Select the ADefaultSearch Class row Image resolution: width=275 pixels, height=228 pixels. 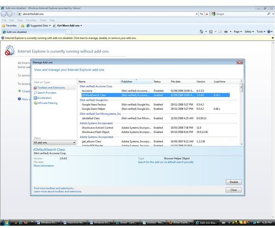click(155, 95)
